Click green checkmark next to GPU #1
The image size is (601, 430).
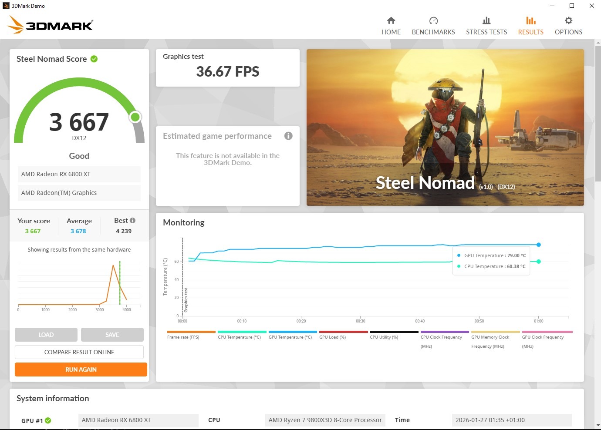[x=48, y=420]
